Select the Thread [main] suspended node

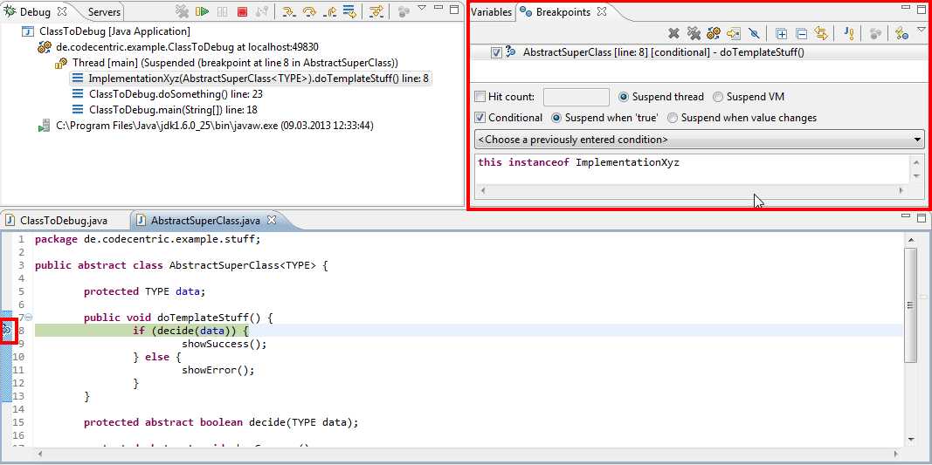pyautogui.click(x=235, y=62)
